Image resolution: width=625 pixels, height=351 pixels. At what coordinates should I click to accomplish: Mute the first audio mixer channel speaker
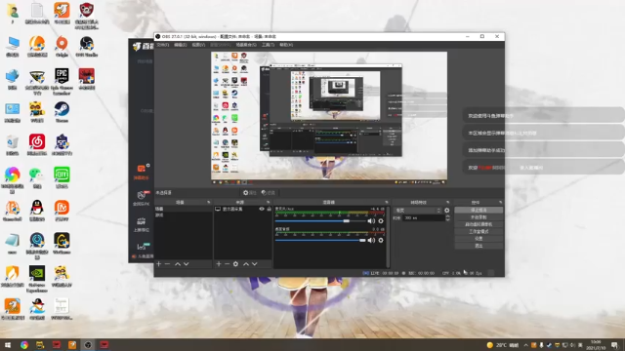tap(371, 221)
